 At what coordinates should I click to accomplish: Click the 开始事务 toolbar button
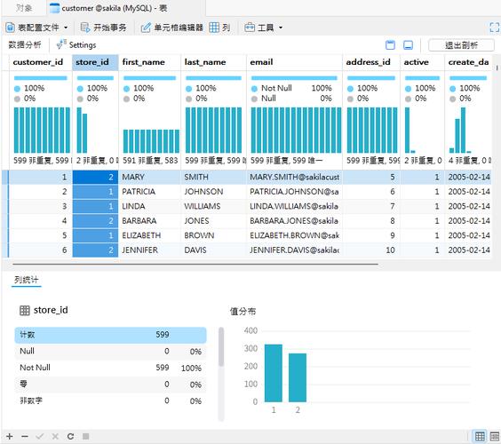103,28
